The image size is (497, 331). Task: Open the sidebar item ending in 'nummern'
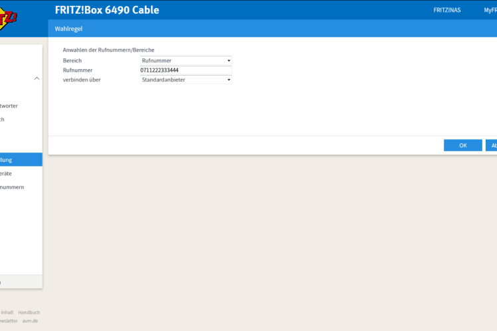tap(12, 187)
